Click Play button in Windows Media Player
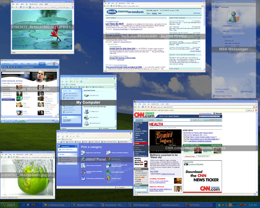260x208 pixels. coord(3,121)
